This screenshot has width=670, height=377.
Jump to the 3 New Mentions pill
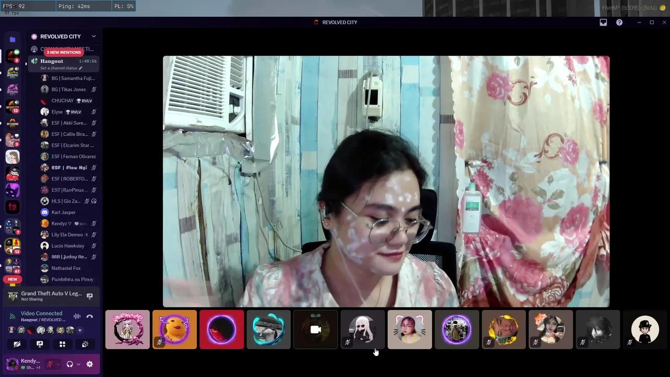63,52
